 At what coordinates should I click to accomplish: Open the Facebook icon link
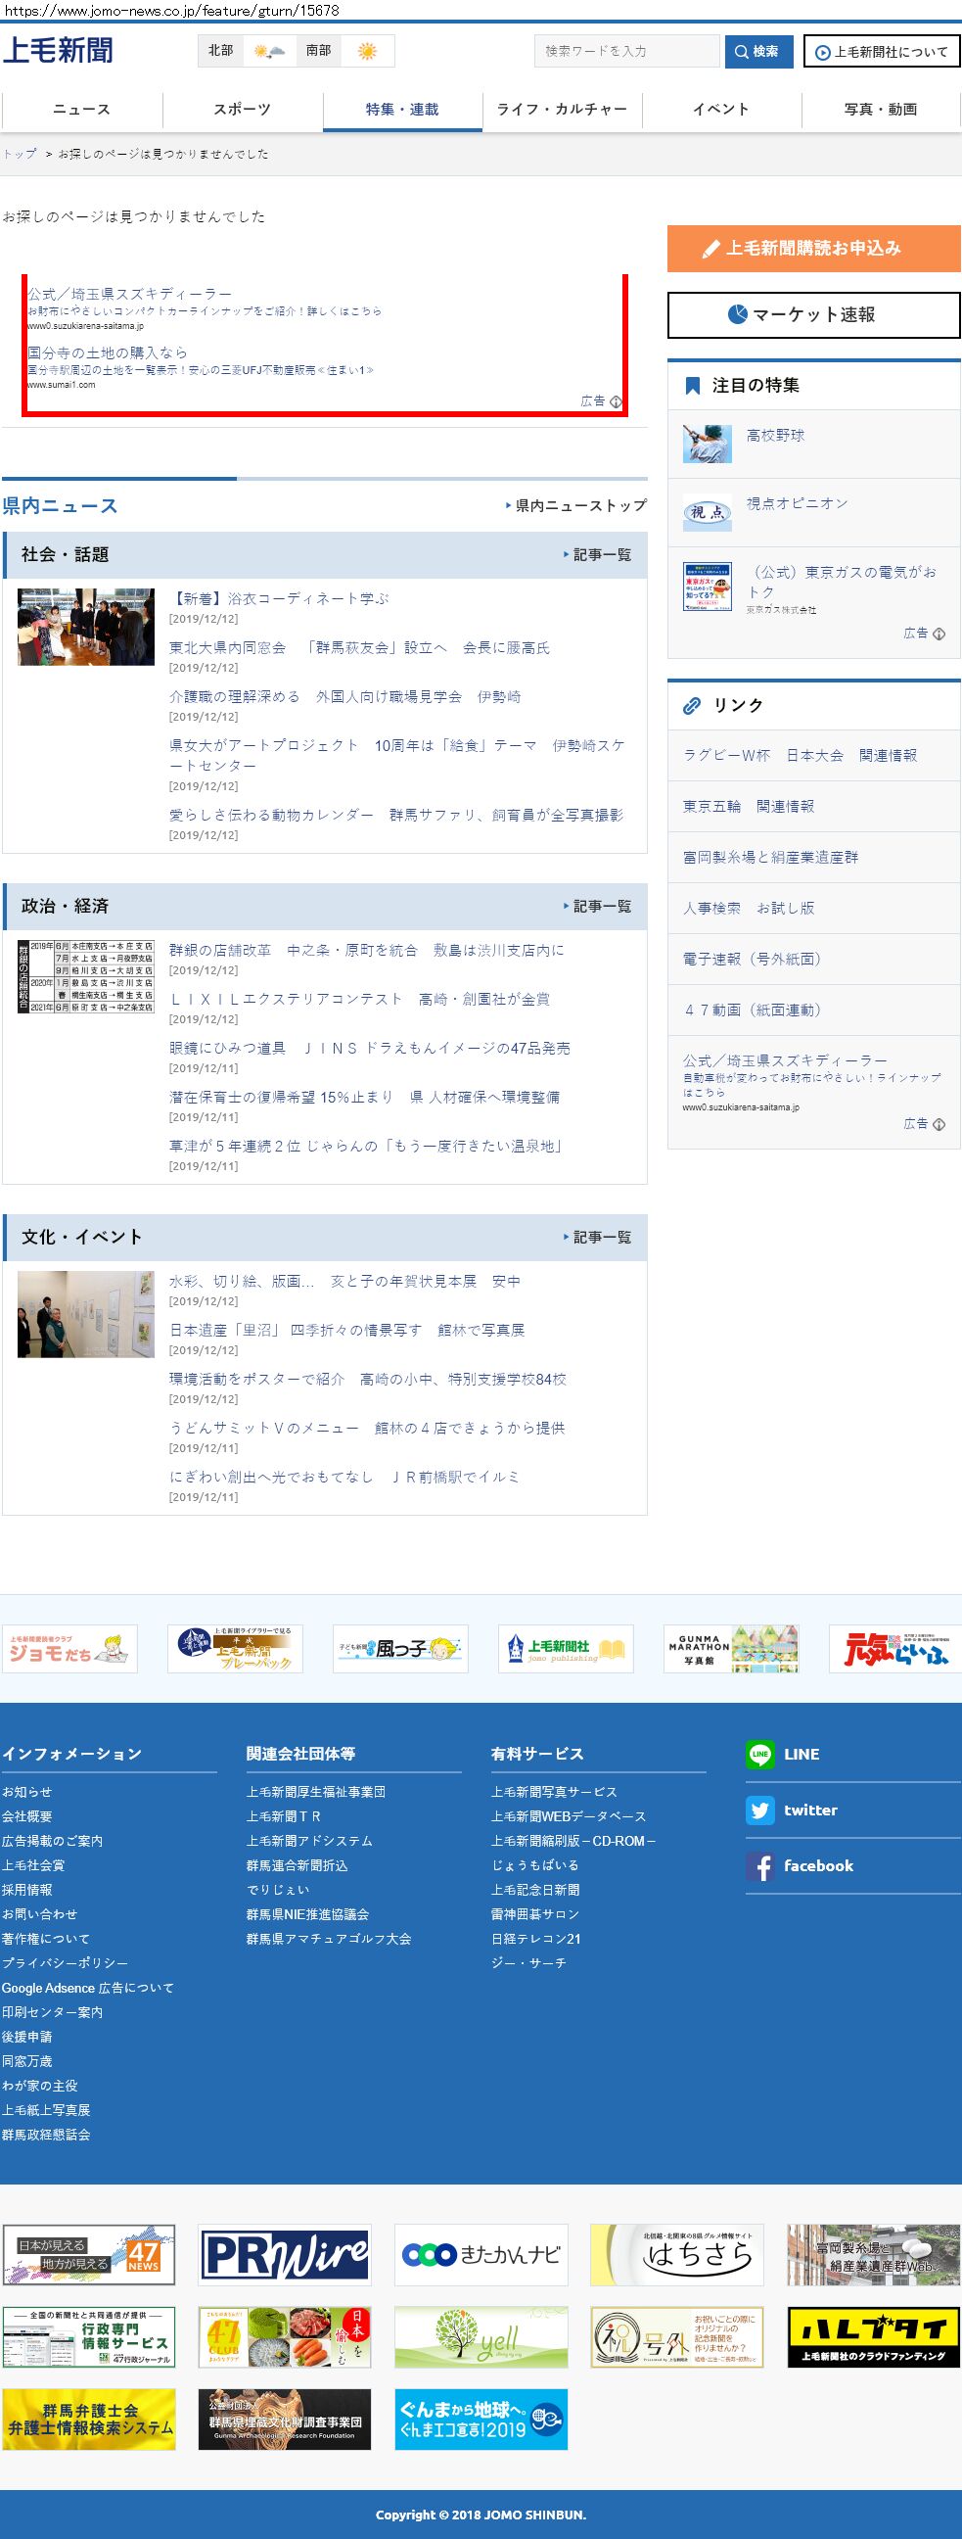coord(759,1865)
